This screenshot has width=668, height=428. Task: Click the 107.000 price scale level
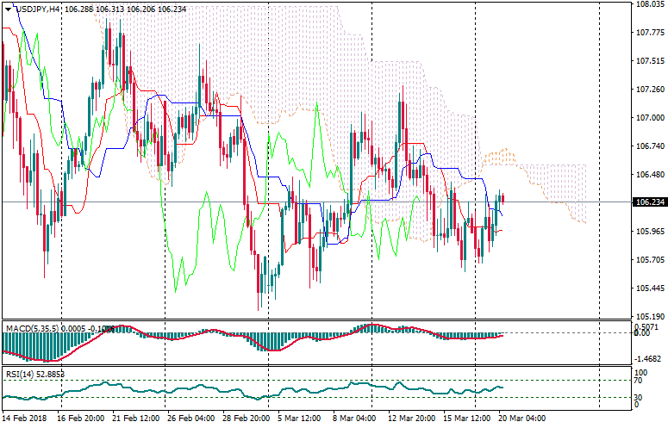pos(647,118)
